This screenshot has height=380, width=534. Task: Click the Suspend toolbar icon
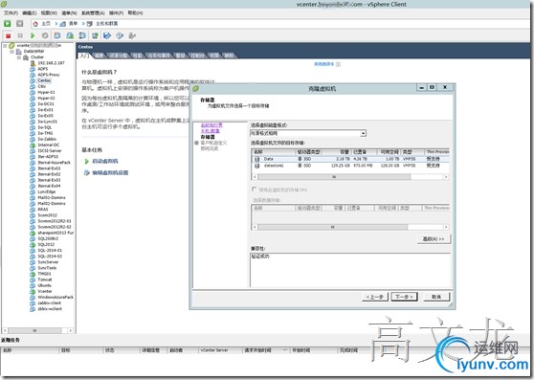20,35
